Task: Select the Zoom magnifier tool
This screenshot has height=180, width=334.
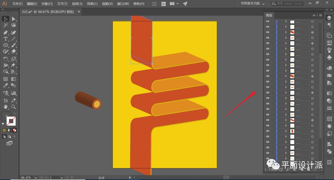Action: [x=14, y=107]
